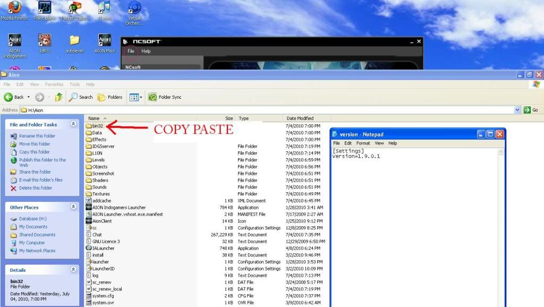The height and width of the screenshot is (307, 544).
Task: Open the Back history dropdown arrow
Action: click(29, 97)
